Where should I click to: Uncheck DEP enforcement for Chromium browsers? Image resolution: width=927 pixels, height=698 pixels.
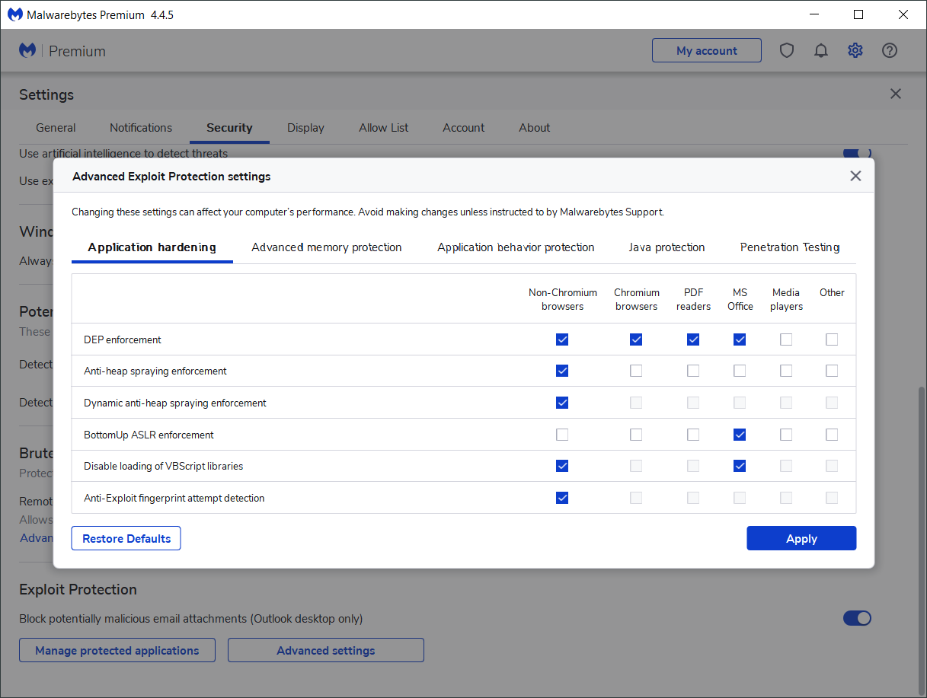point(636,339)
